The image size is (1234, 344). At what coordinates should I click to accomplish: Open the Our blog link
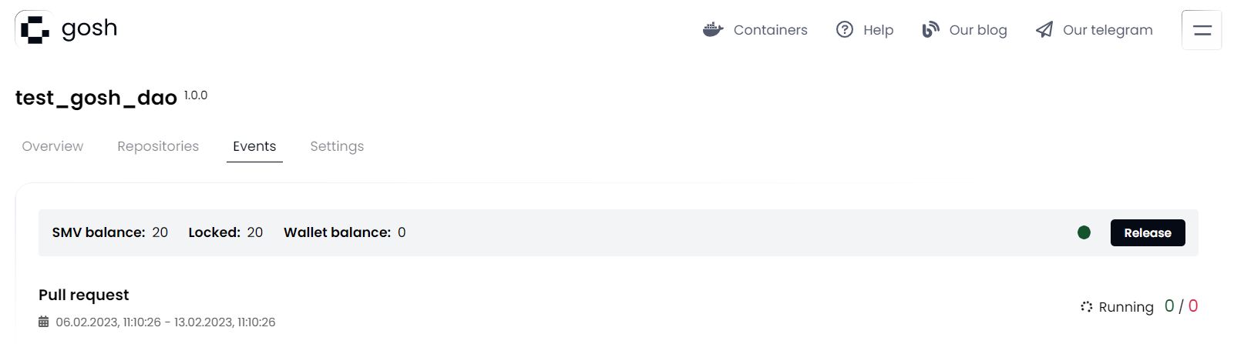(977, 30)
